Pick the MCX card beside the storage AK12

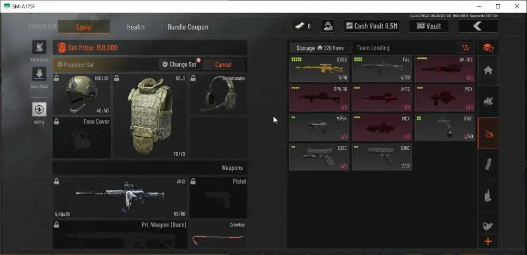445,98
